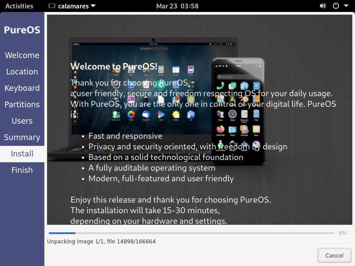Click the window icon beside calamares
355x266 pixels.
pos(52,6)
